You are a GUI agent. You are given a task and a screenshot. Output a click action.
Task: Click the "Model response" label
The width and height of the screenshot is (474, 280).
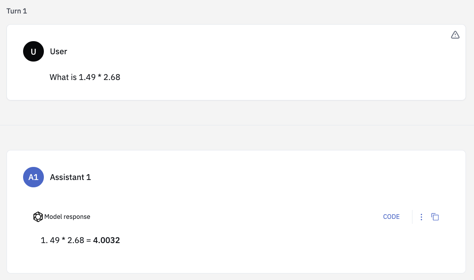(67, 217)
